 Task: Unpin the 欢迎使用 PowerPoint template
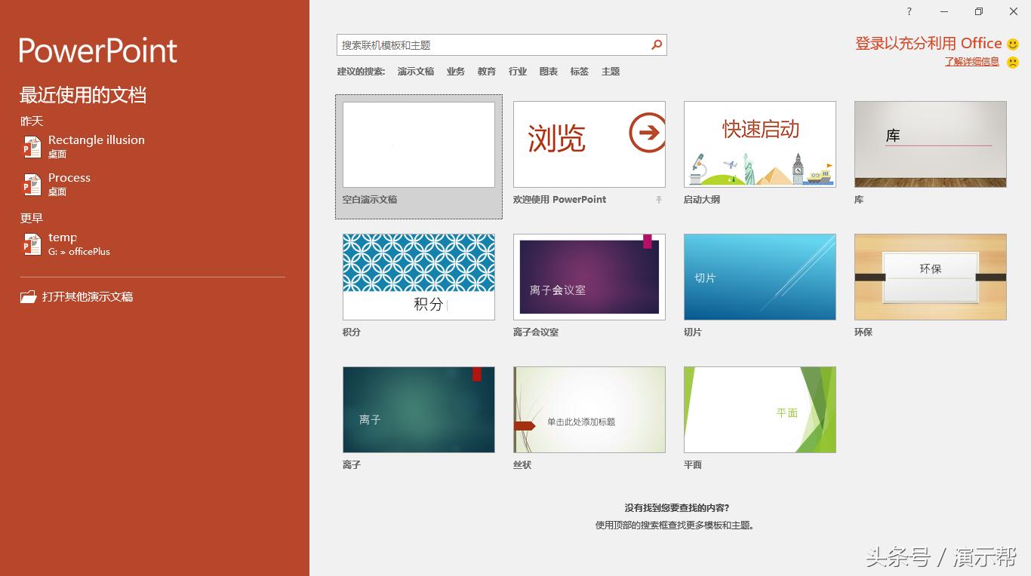tap(658, 199)
